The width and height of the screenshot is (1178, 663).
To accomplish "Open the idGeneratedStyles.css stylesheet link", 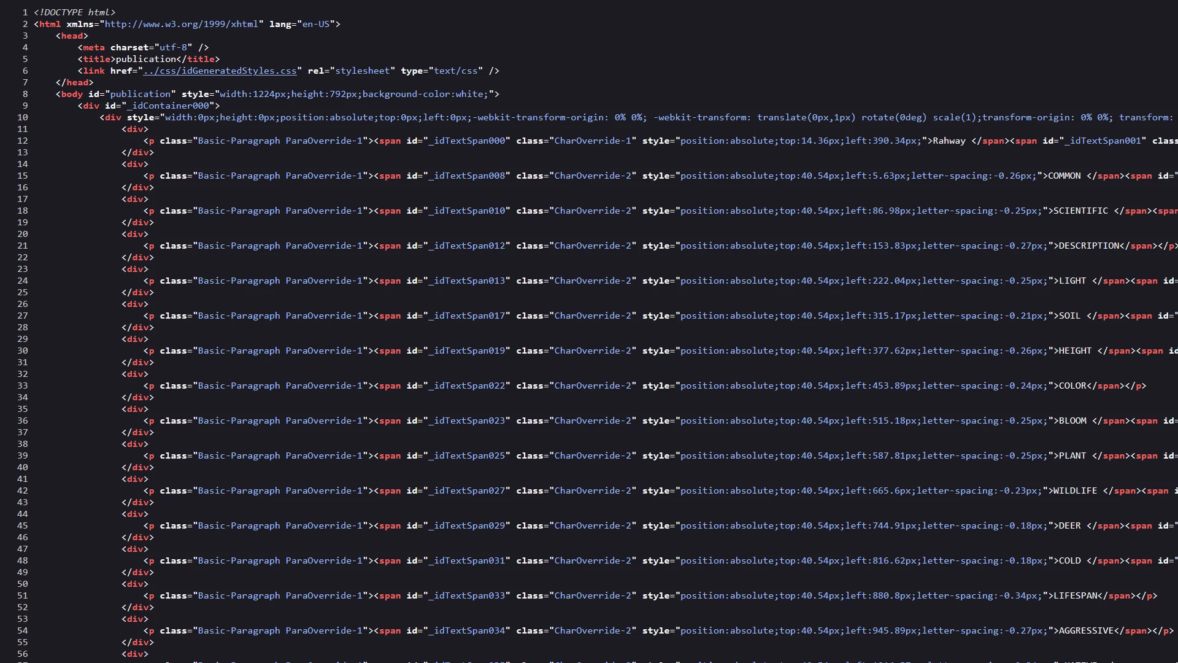I will click(x=220, y=71).
